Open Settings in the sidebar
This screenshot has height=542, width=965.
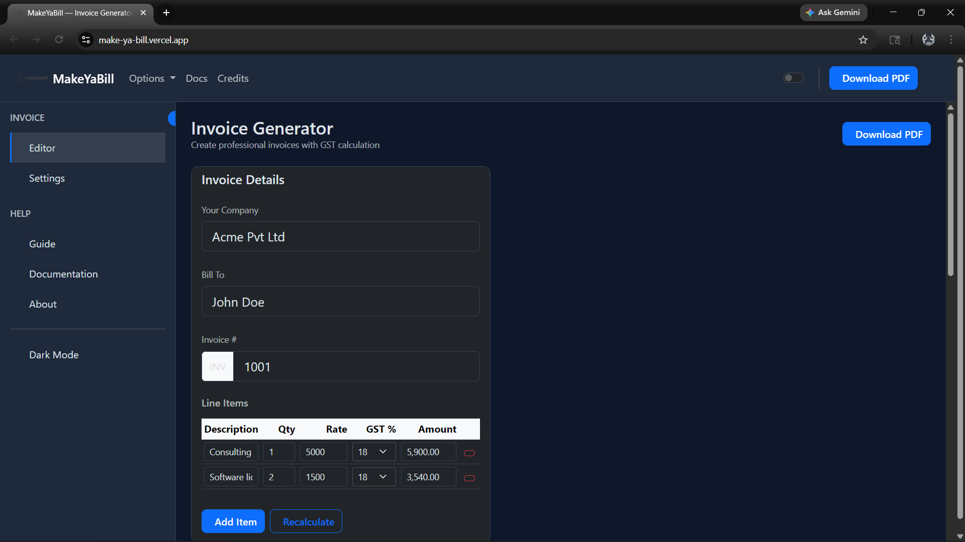47,178
